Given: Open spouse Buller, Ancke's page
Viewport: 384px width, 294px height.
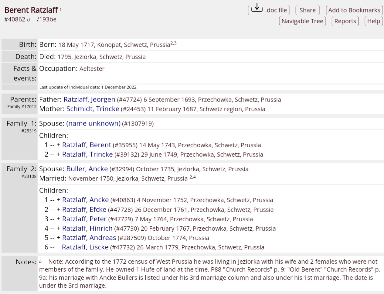Looking at the screenshot, I should (x=87, y=169).
